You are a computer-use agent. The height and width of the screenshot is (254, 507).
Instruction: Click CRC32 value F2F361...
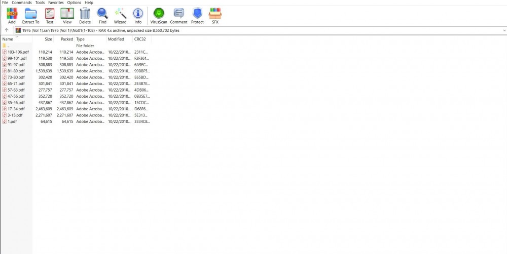click(x=141, y=58)
